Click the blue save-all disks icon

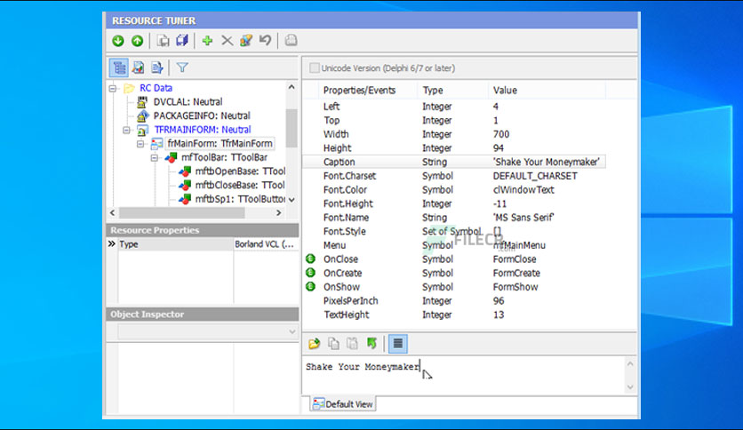pos(182,41)
